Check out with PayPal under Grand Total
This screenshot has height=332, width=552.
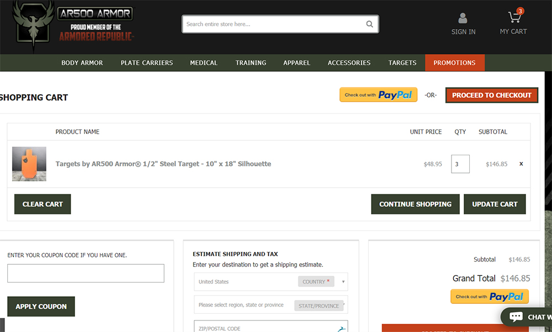tap(490, 297)
